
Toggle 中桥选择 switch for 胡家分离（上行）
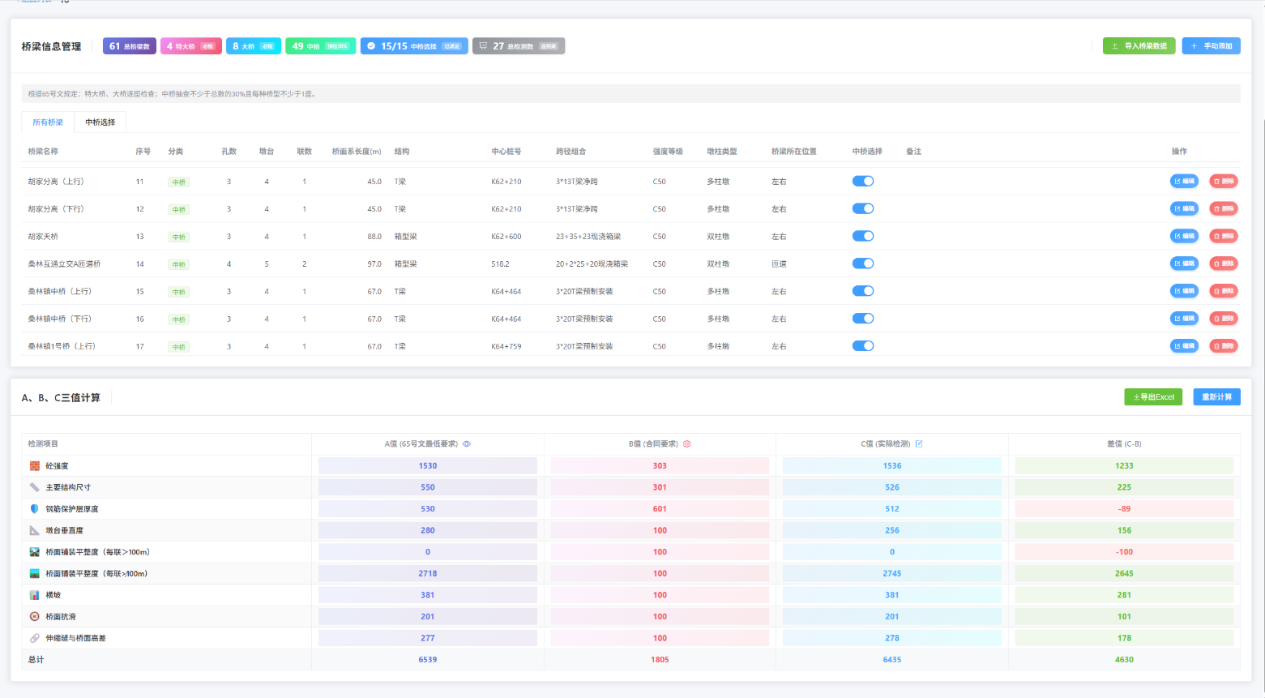pyautogui.click(x=863, y=182)
